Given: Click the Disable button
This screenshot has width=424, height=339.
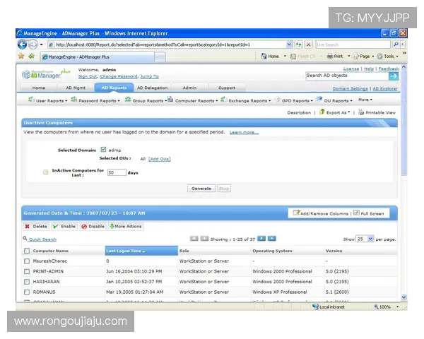Looking at the screenshot, I should point(93,226).
